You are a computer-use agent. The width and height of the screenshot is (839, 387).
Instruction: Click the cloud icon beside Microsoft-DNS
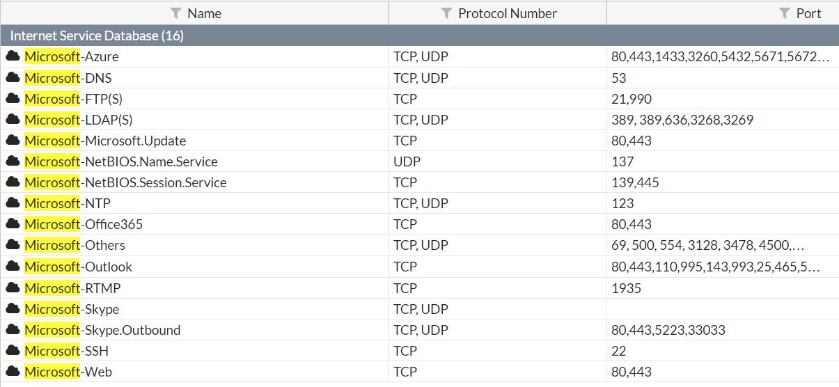[13, 77]
